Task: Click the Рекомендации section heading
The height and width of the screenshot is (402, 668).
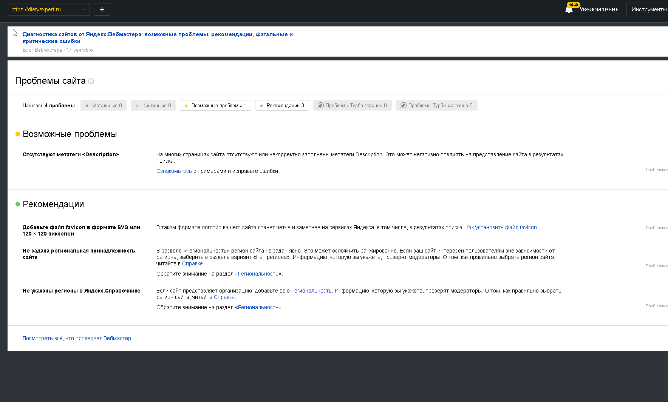Action: [x=53, y=204]
